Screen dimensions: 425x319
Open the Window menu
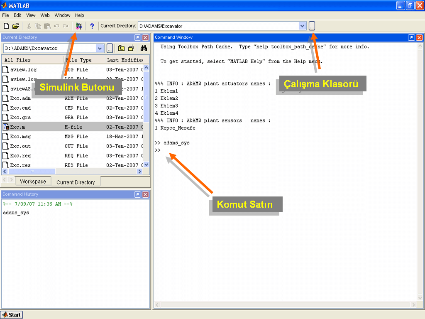coord(62,15)
